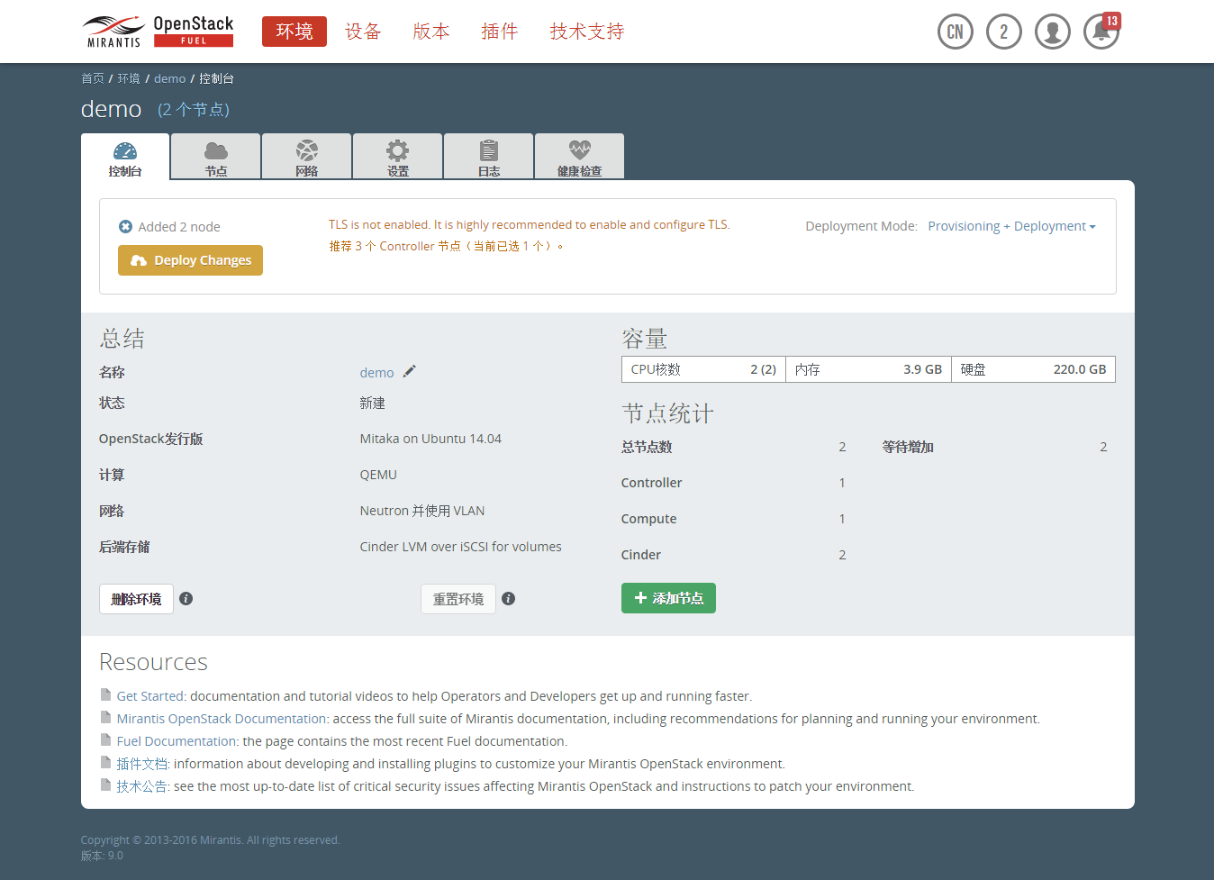The height and width of the screenshot is (880, 1214).
Task: Click the CPU核数 capacity cell
Action: (x=703, y=369)
